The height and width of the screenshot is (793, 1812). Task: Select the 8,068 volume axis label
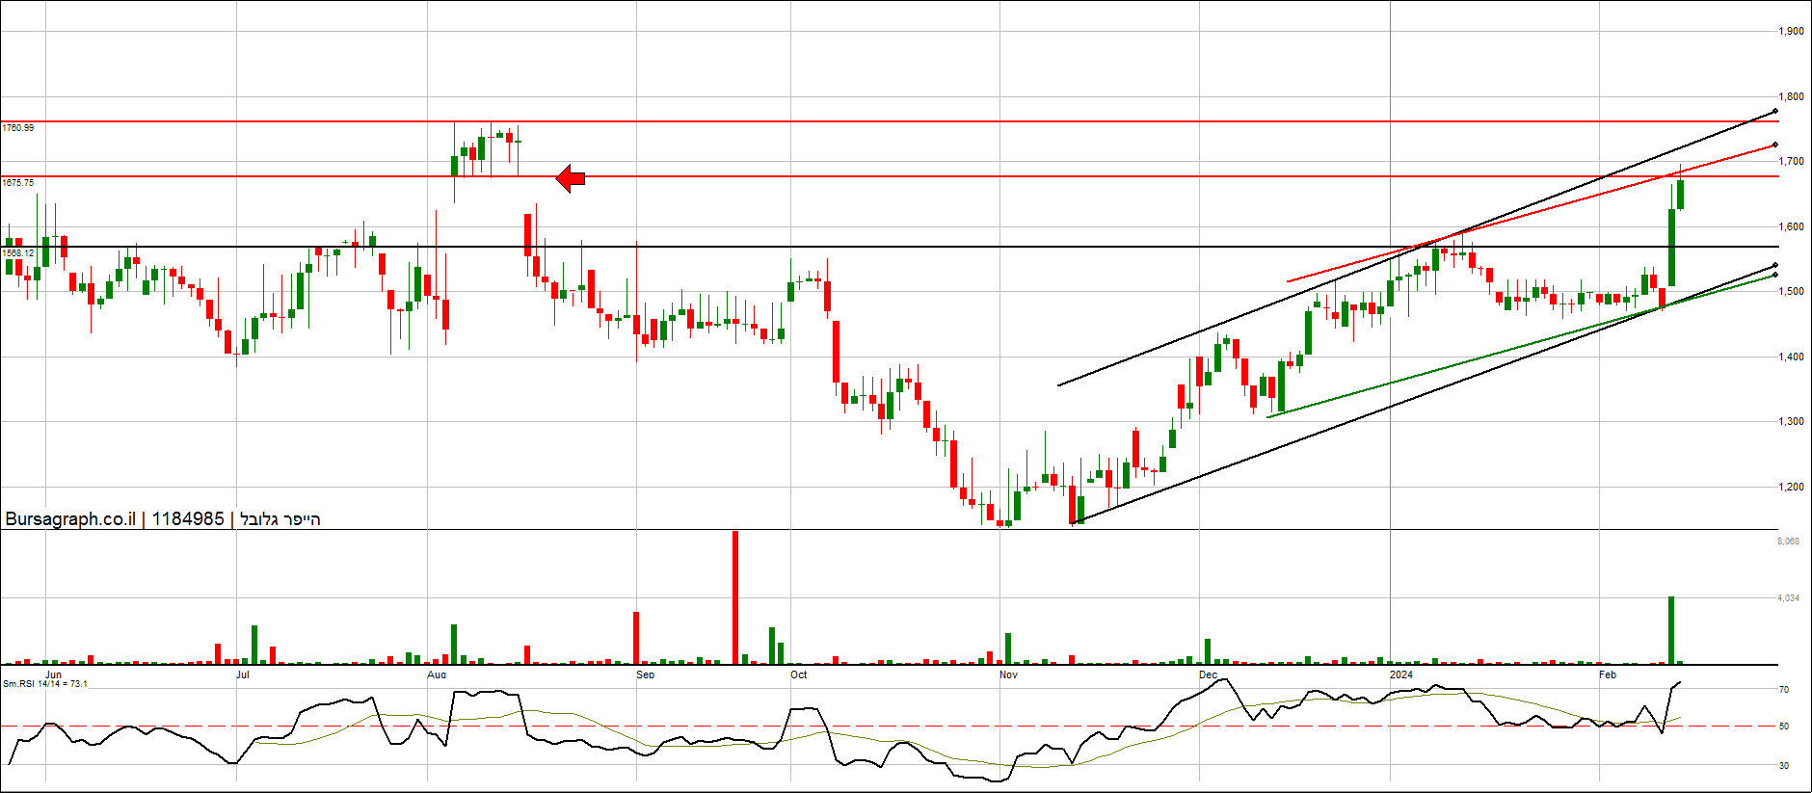[x=1788, y=542]
